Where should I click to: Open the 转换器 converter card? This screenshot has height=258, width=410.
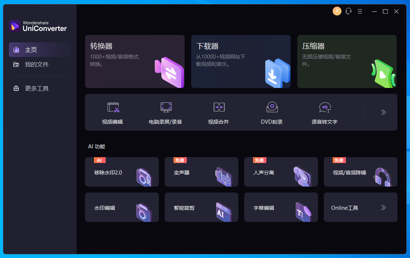tap(134, 61)
